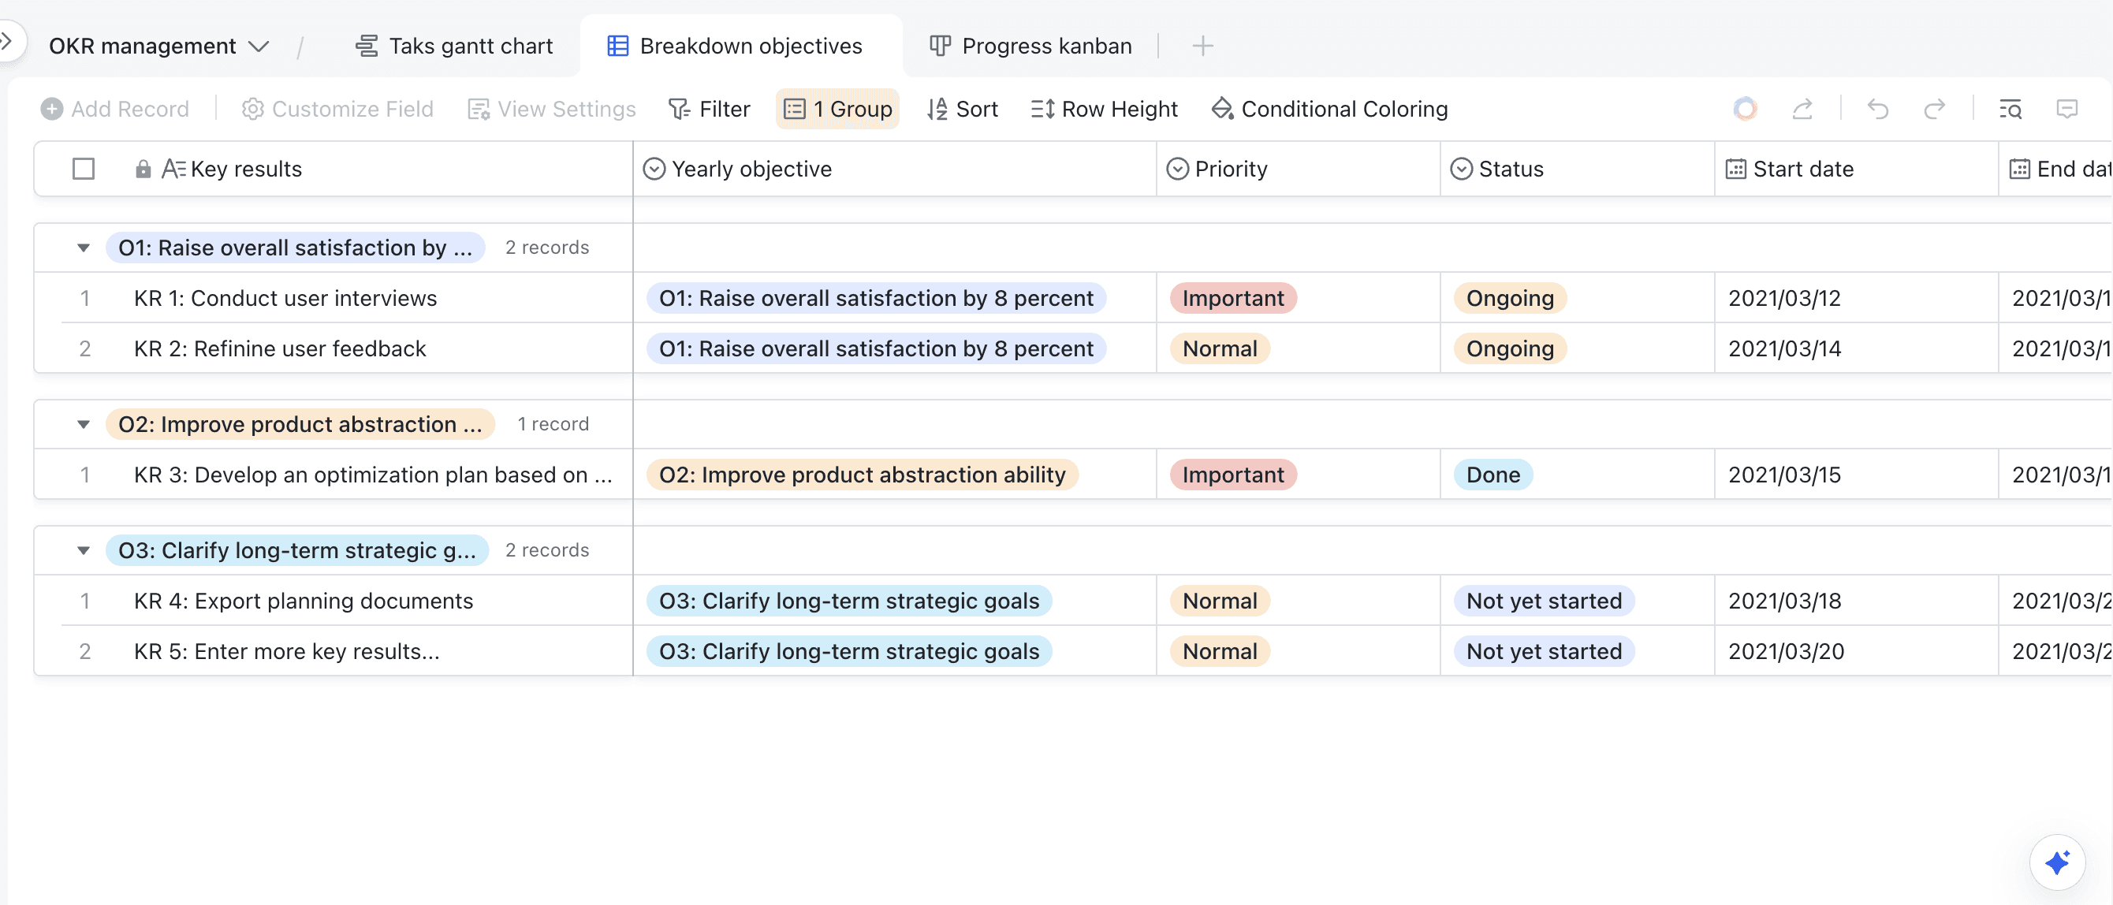Screen dimensions: 2113x905
Task: Open Conditional Coloring settings
Action: (x=1329, y=109)
